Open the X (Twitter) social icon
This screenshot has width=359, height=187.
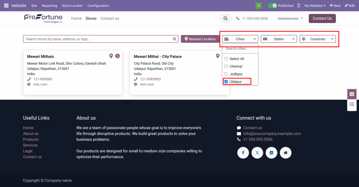click(257, 153)
